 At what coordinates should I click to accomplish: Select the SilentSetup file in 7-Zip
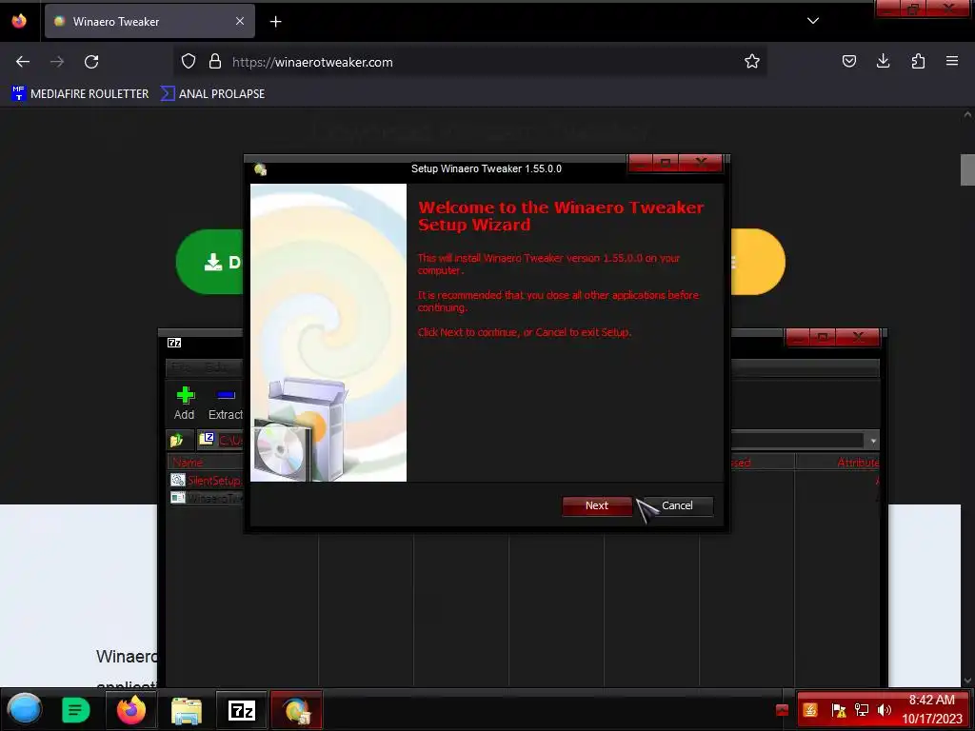tap(206, 481)
